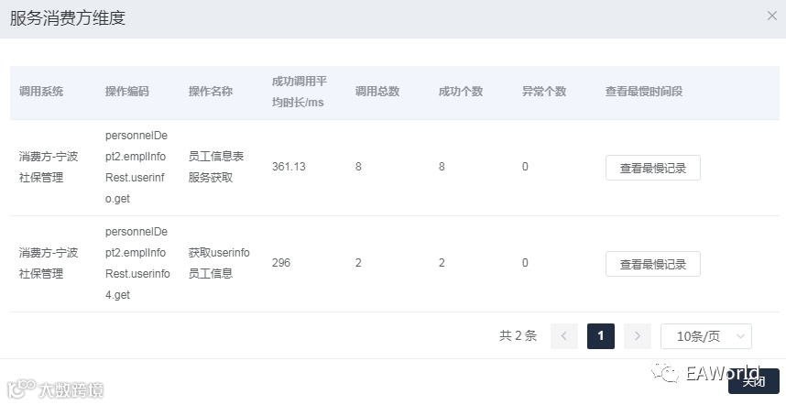The height and width of the screenshot is (405, 786).
Task: Click the 调用总数 column header
Action: (x=377, y=92)
